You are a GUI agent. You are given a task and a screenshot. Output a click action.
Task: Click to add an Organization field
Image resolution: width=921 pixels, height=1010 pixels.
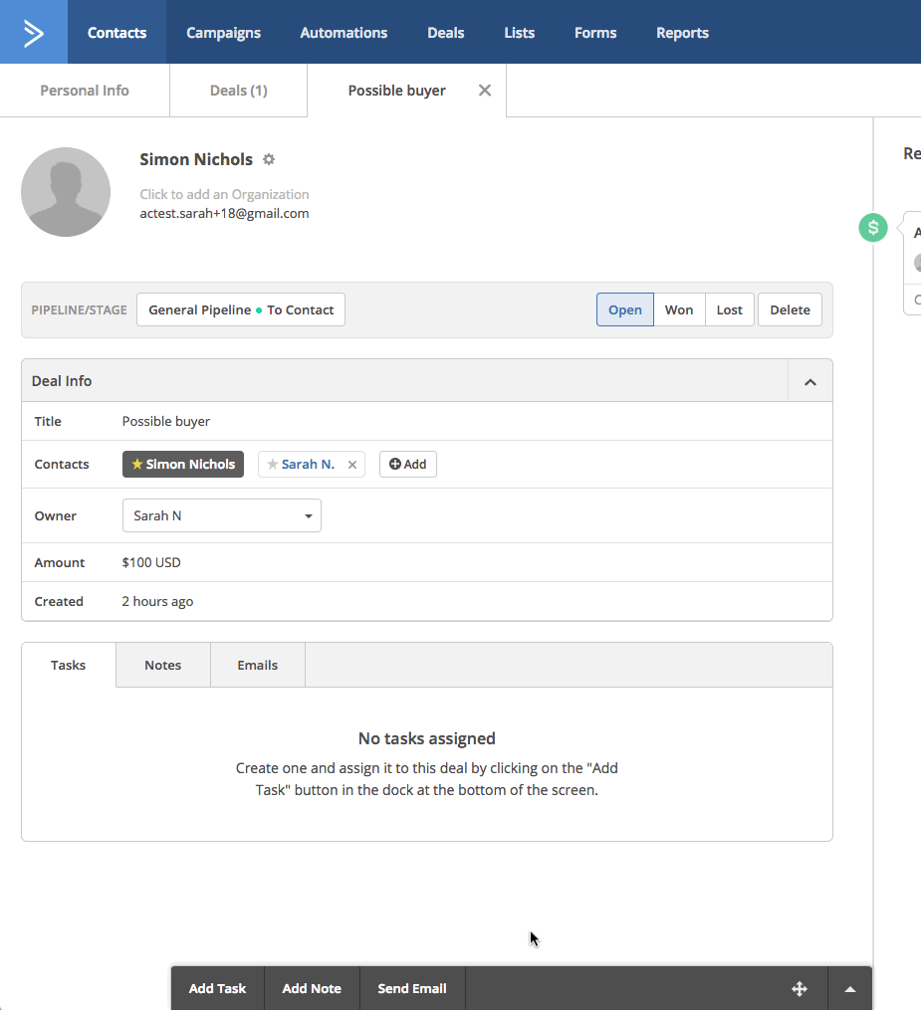click(x=224, y=194)
